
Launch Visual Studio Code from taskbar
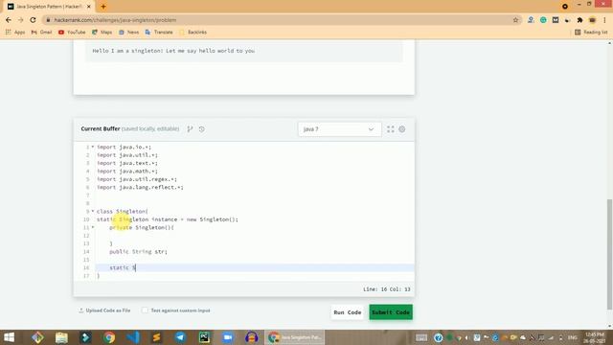133,337
